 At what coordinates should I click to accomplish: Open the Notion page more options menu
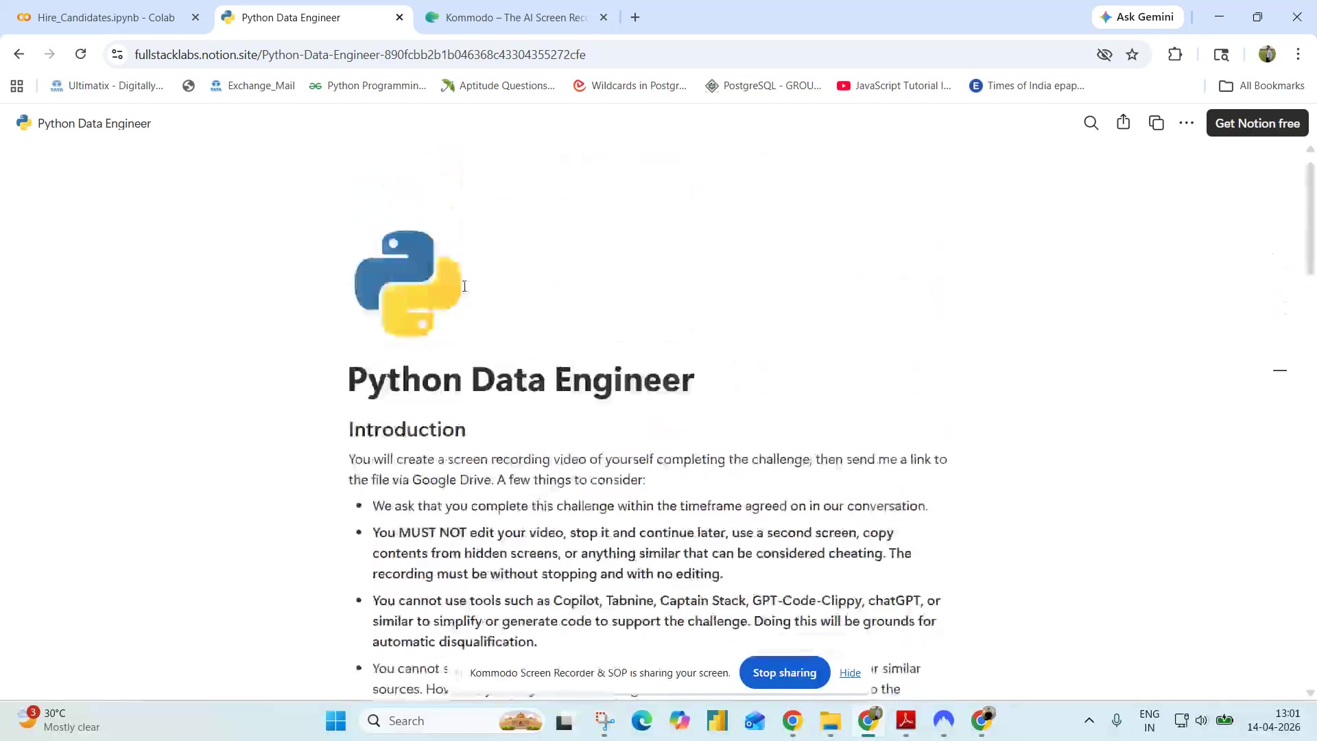(x=1186, y=123)
